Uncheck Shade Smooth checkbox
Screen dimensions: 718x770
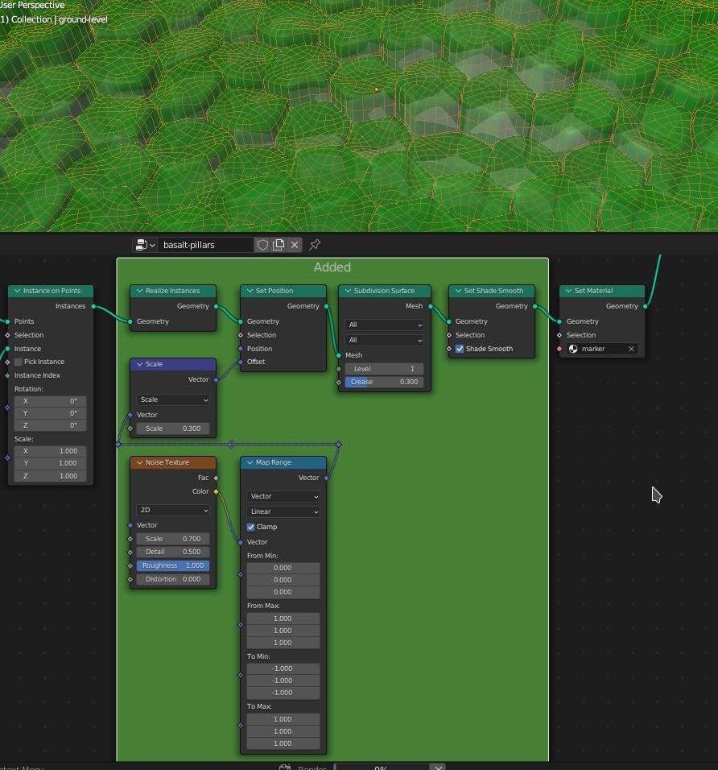(460, 349)
